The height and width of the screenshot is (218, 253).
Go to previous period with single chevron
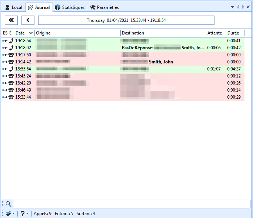click(28, 20)
